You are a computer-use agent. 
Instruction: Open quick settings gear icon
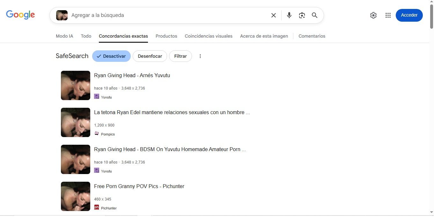click(x=373, y=15)
